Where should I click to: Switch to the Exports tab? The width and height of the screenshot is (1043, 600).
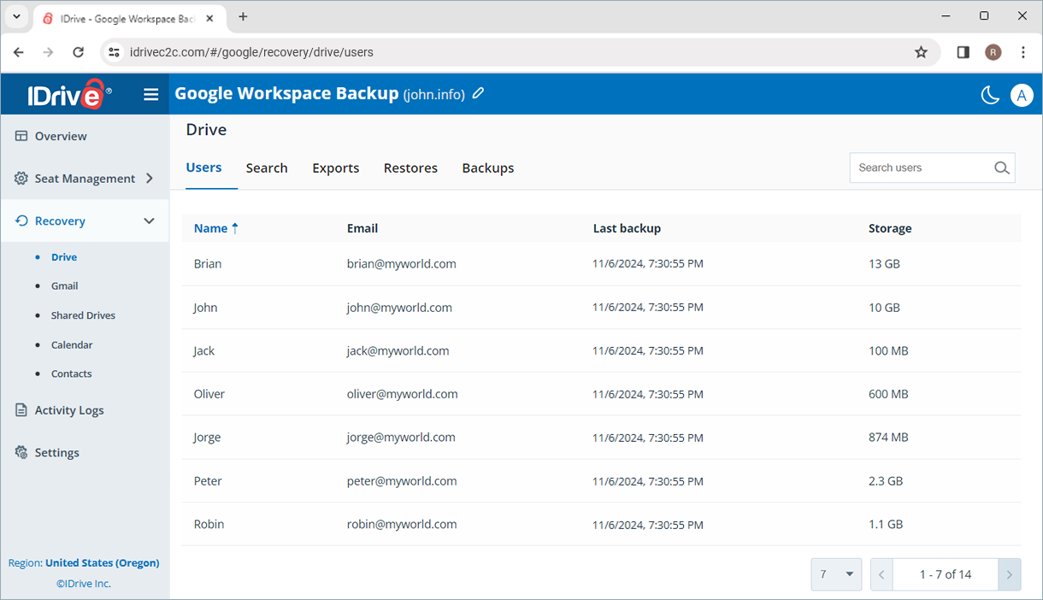335,168
